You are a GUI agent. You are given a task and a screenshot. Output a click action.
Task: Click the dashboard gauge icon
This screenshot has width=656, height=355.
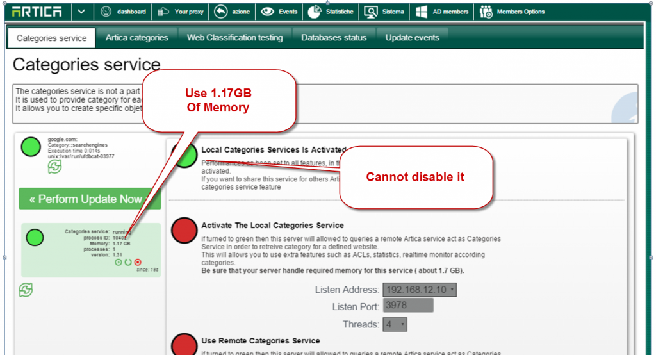pos(106,12)
